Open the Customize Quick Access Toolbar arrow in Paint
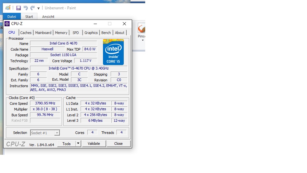Screen dimensions: 307x173 click(x=39, y=8)
